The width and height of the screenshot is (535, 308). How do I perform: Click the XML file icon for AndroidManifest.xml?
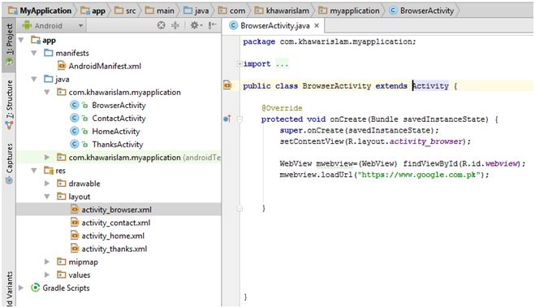(x=62, y=66)
